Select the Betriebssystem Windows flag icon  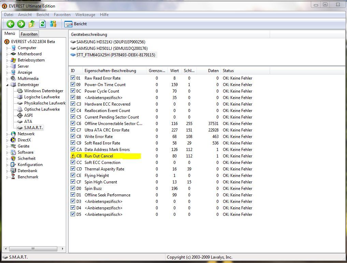pyautogui.click(x=13, y=60)
